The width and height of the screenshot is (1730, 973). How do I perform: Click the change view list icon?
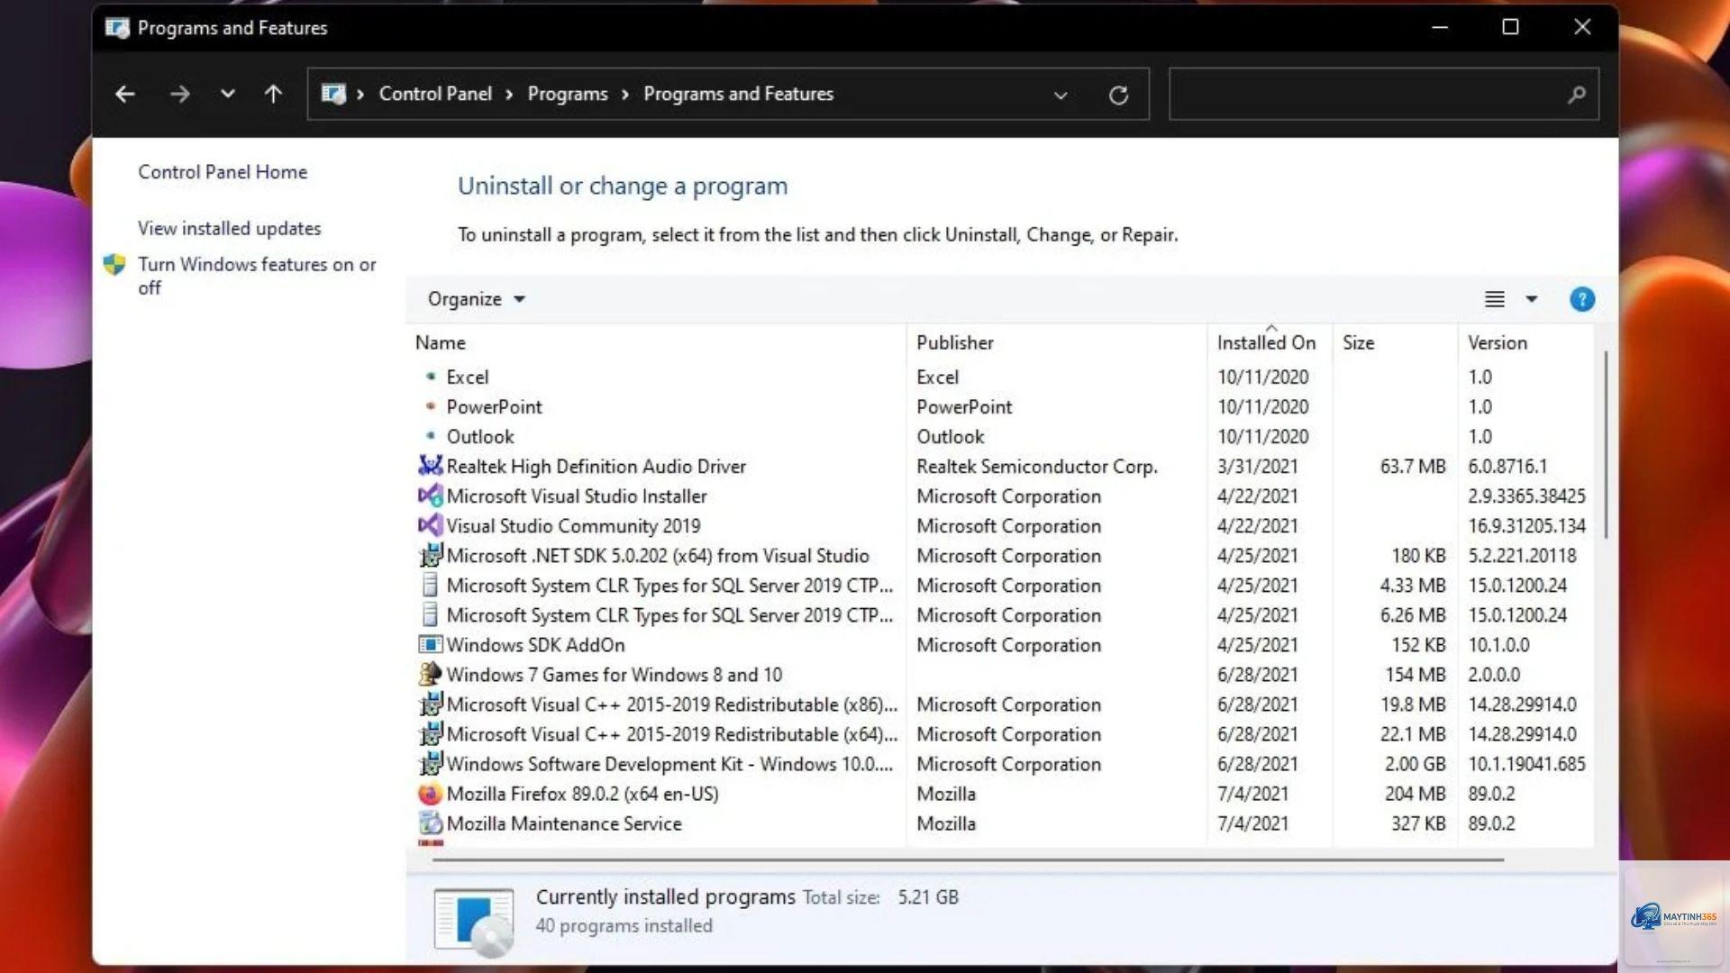coord(1495,299)
